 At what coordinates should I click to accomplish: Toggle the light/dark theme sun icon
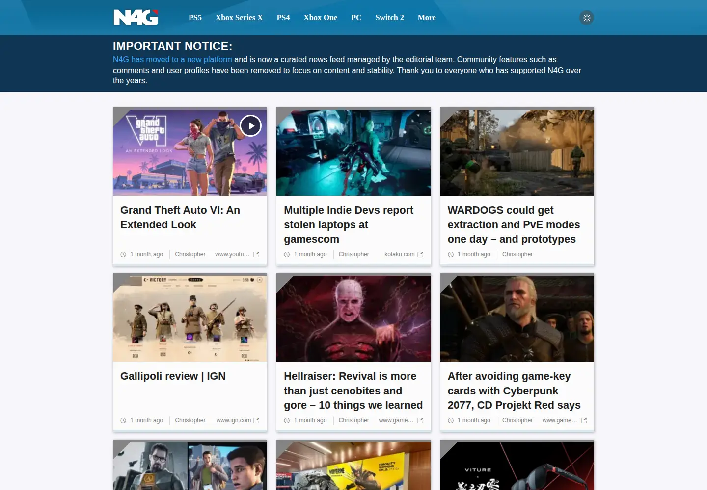(586, 18)
